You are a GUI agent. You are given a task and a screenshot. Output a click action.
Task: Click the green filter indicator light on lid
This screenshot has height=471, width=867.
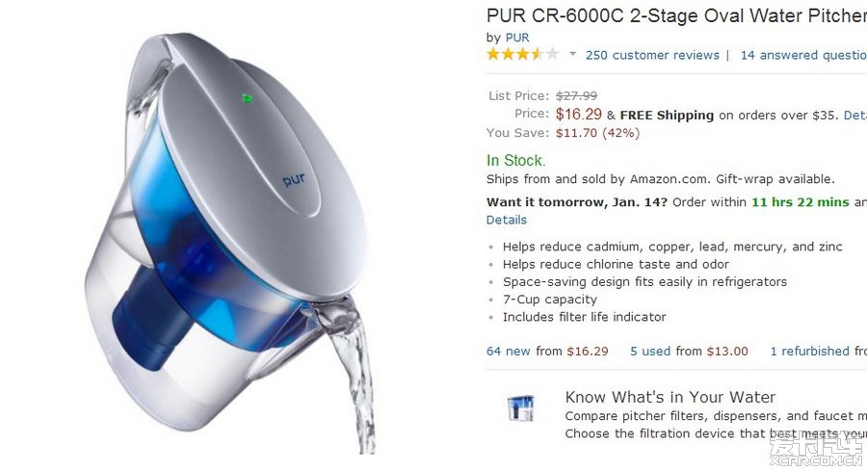point(248,98)
